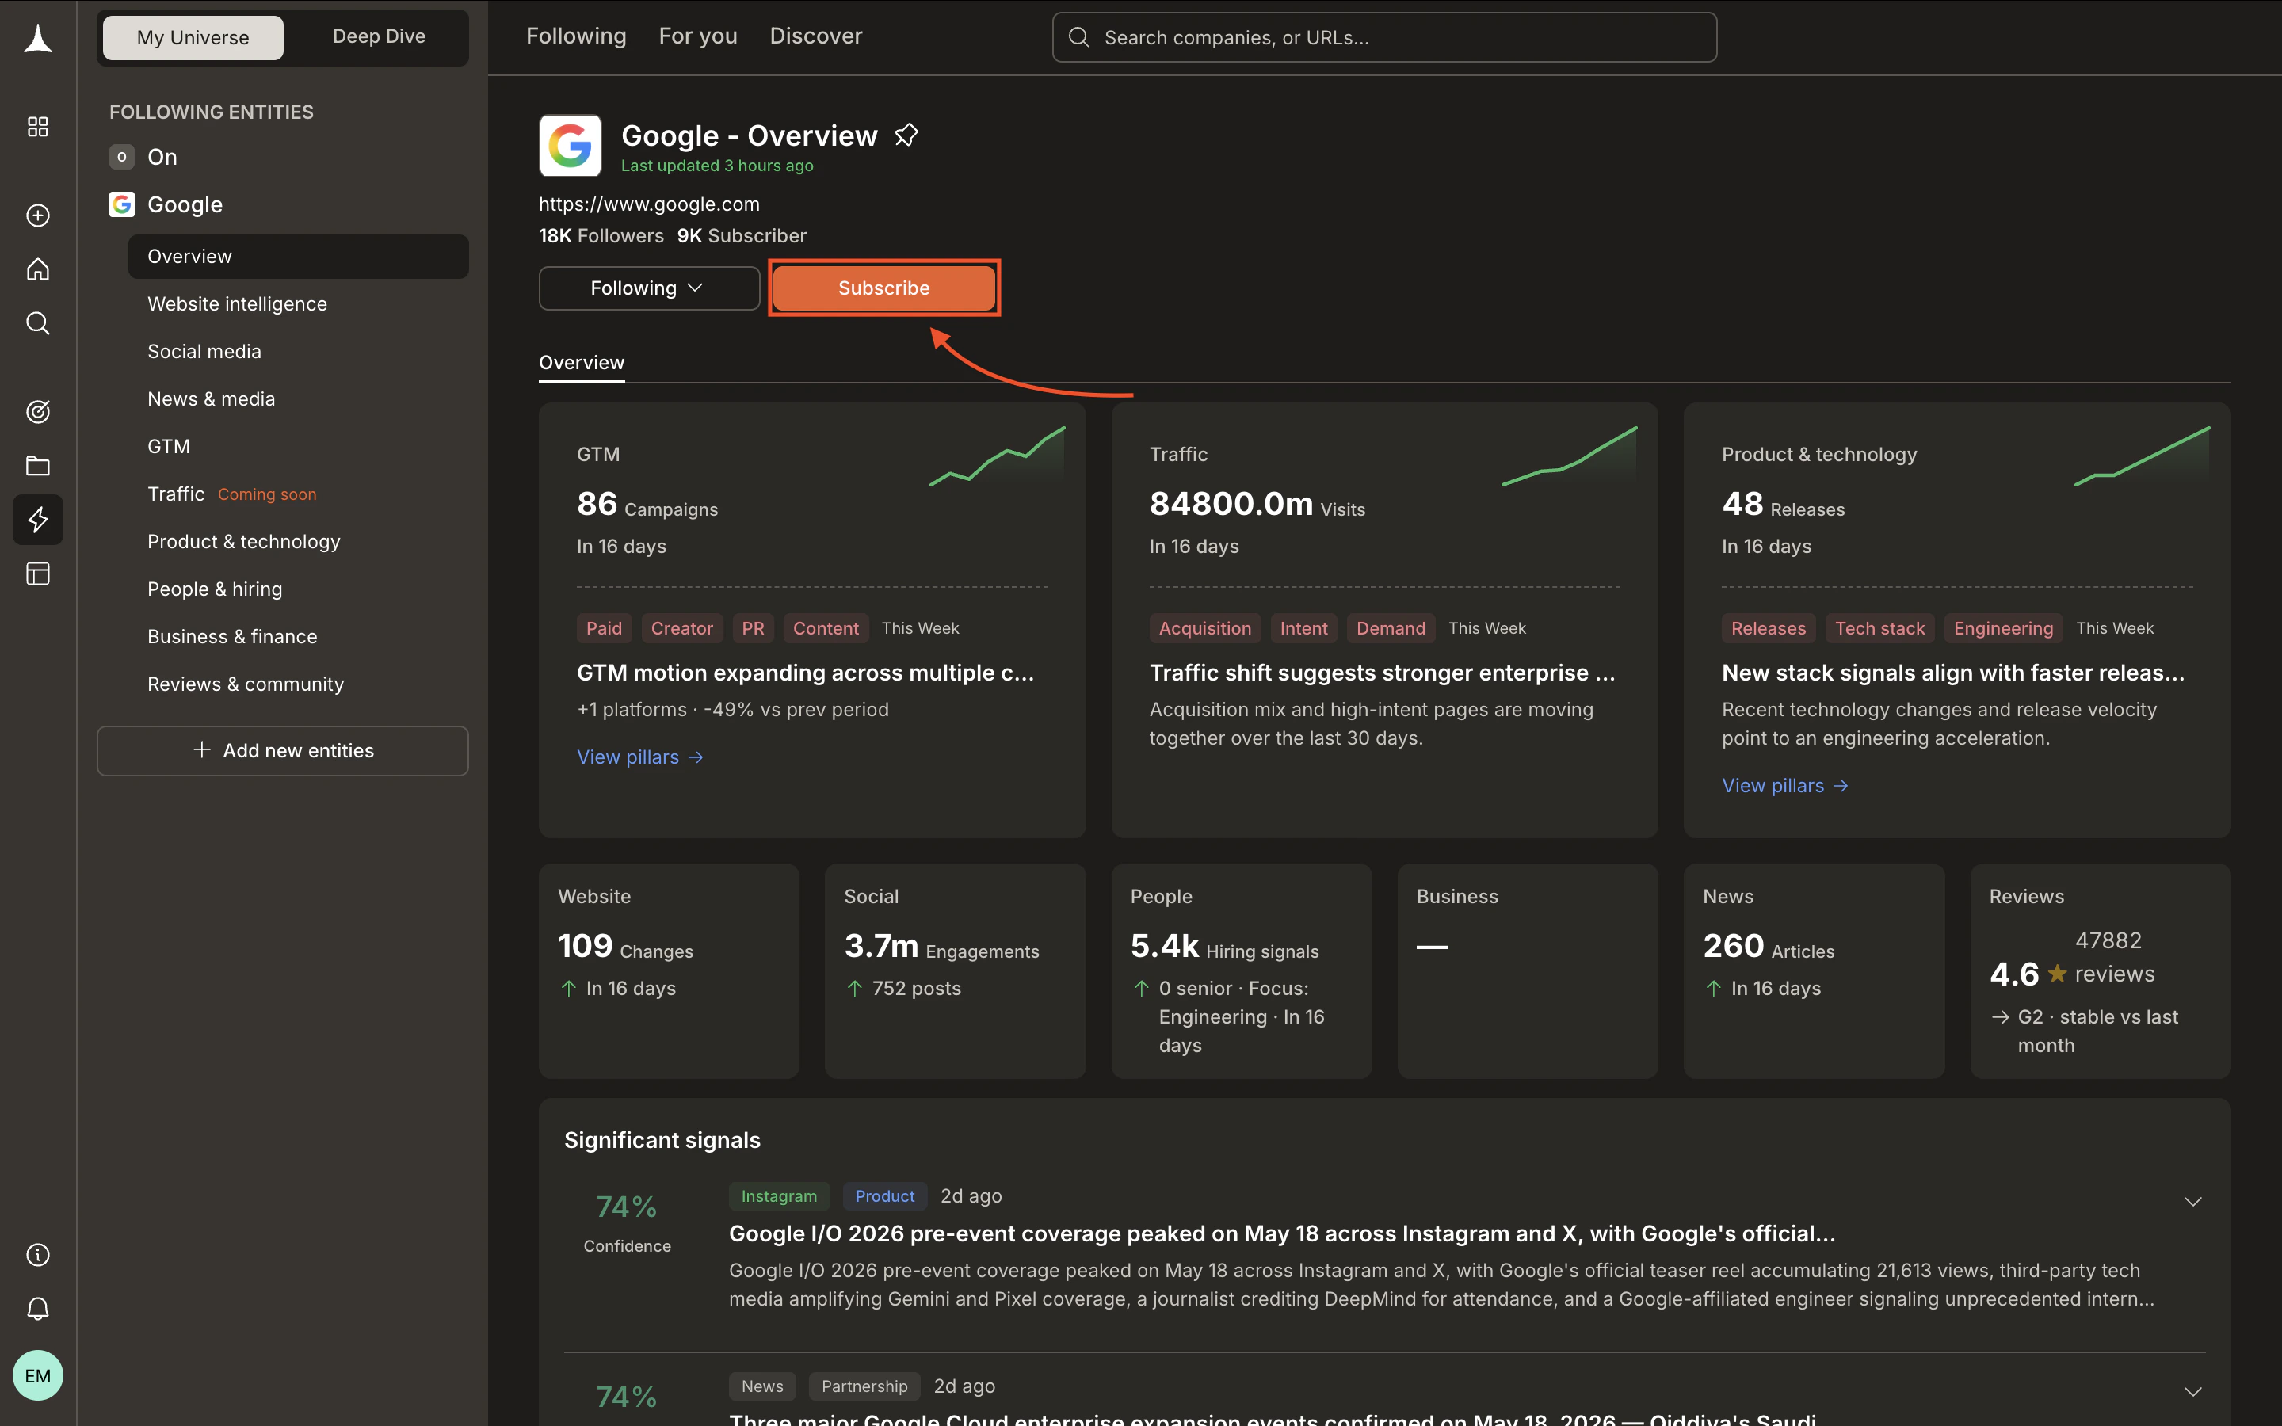Viewport: 2282px width, 1426px height.
Task: Open the Social engagements card
Action: tap(956, 971)
